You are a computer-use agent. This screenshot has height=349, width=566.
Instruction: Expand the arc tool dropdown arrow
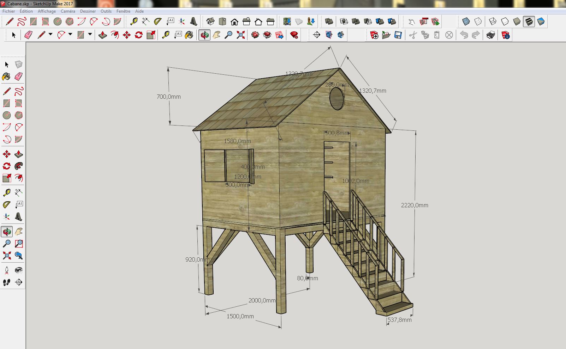[70, 35]
